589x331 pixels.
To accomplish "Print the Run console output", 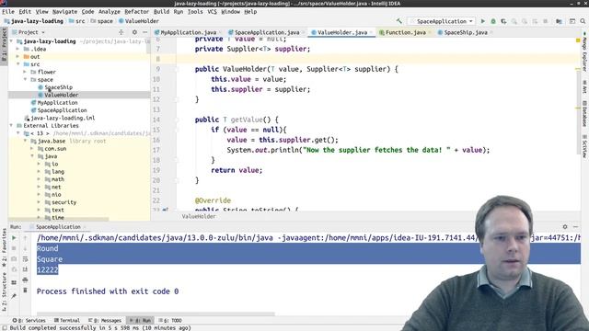I will click(25, 280).
